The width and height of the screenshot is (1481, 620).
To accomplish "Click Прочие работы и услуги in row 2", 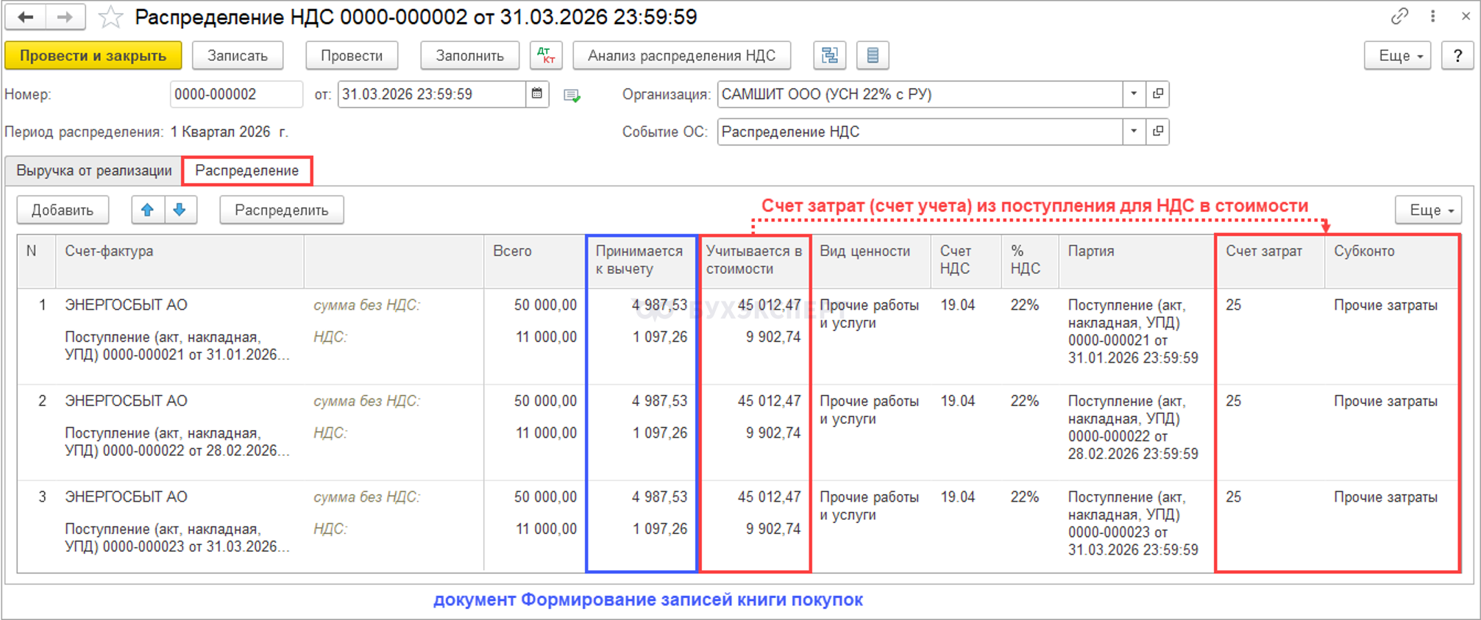I will pyautogui.click(x=870, y=410).
